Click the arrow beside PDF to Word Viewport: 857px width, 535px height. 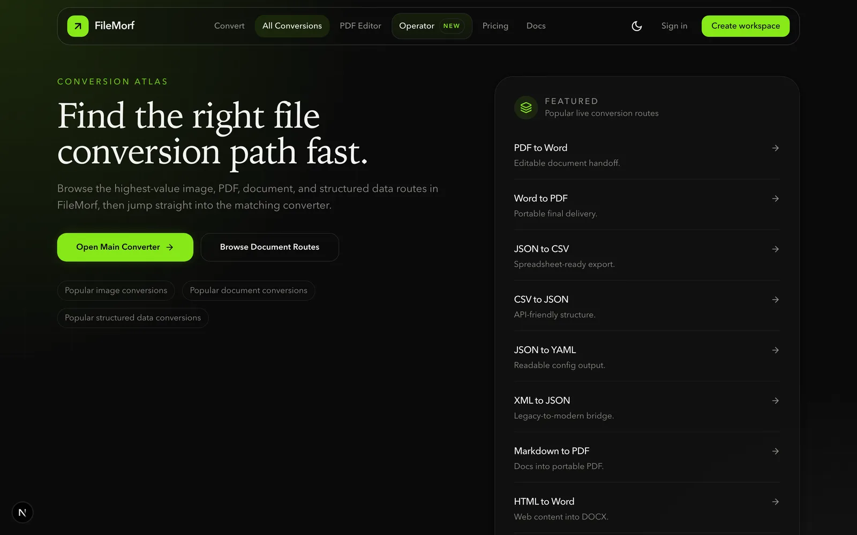[x=775, y=148]
